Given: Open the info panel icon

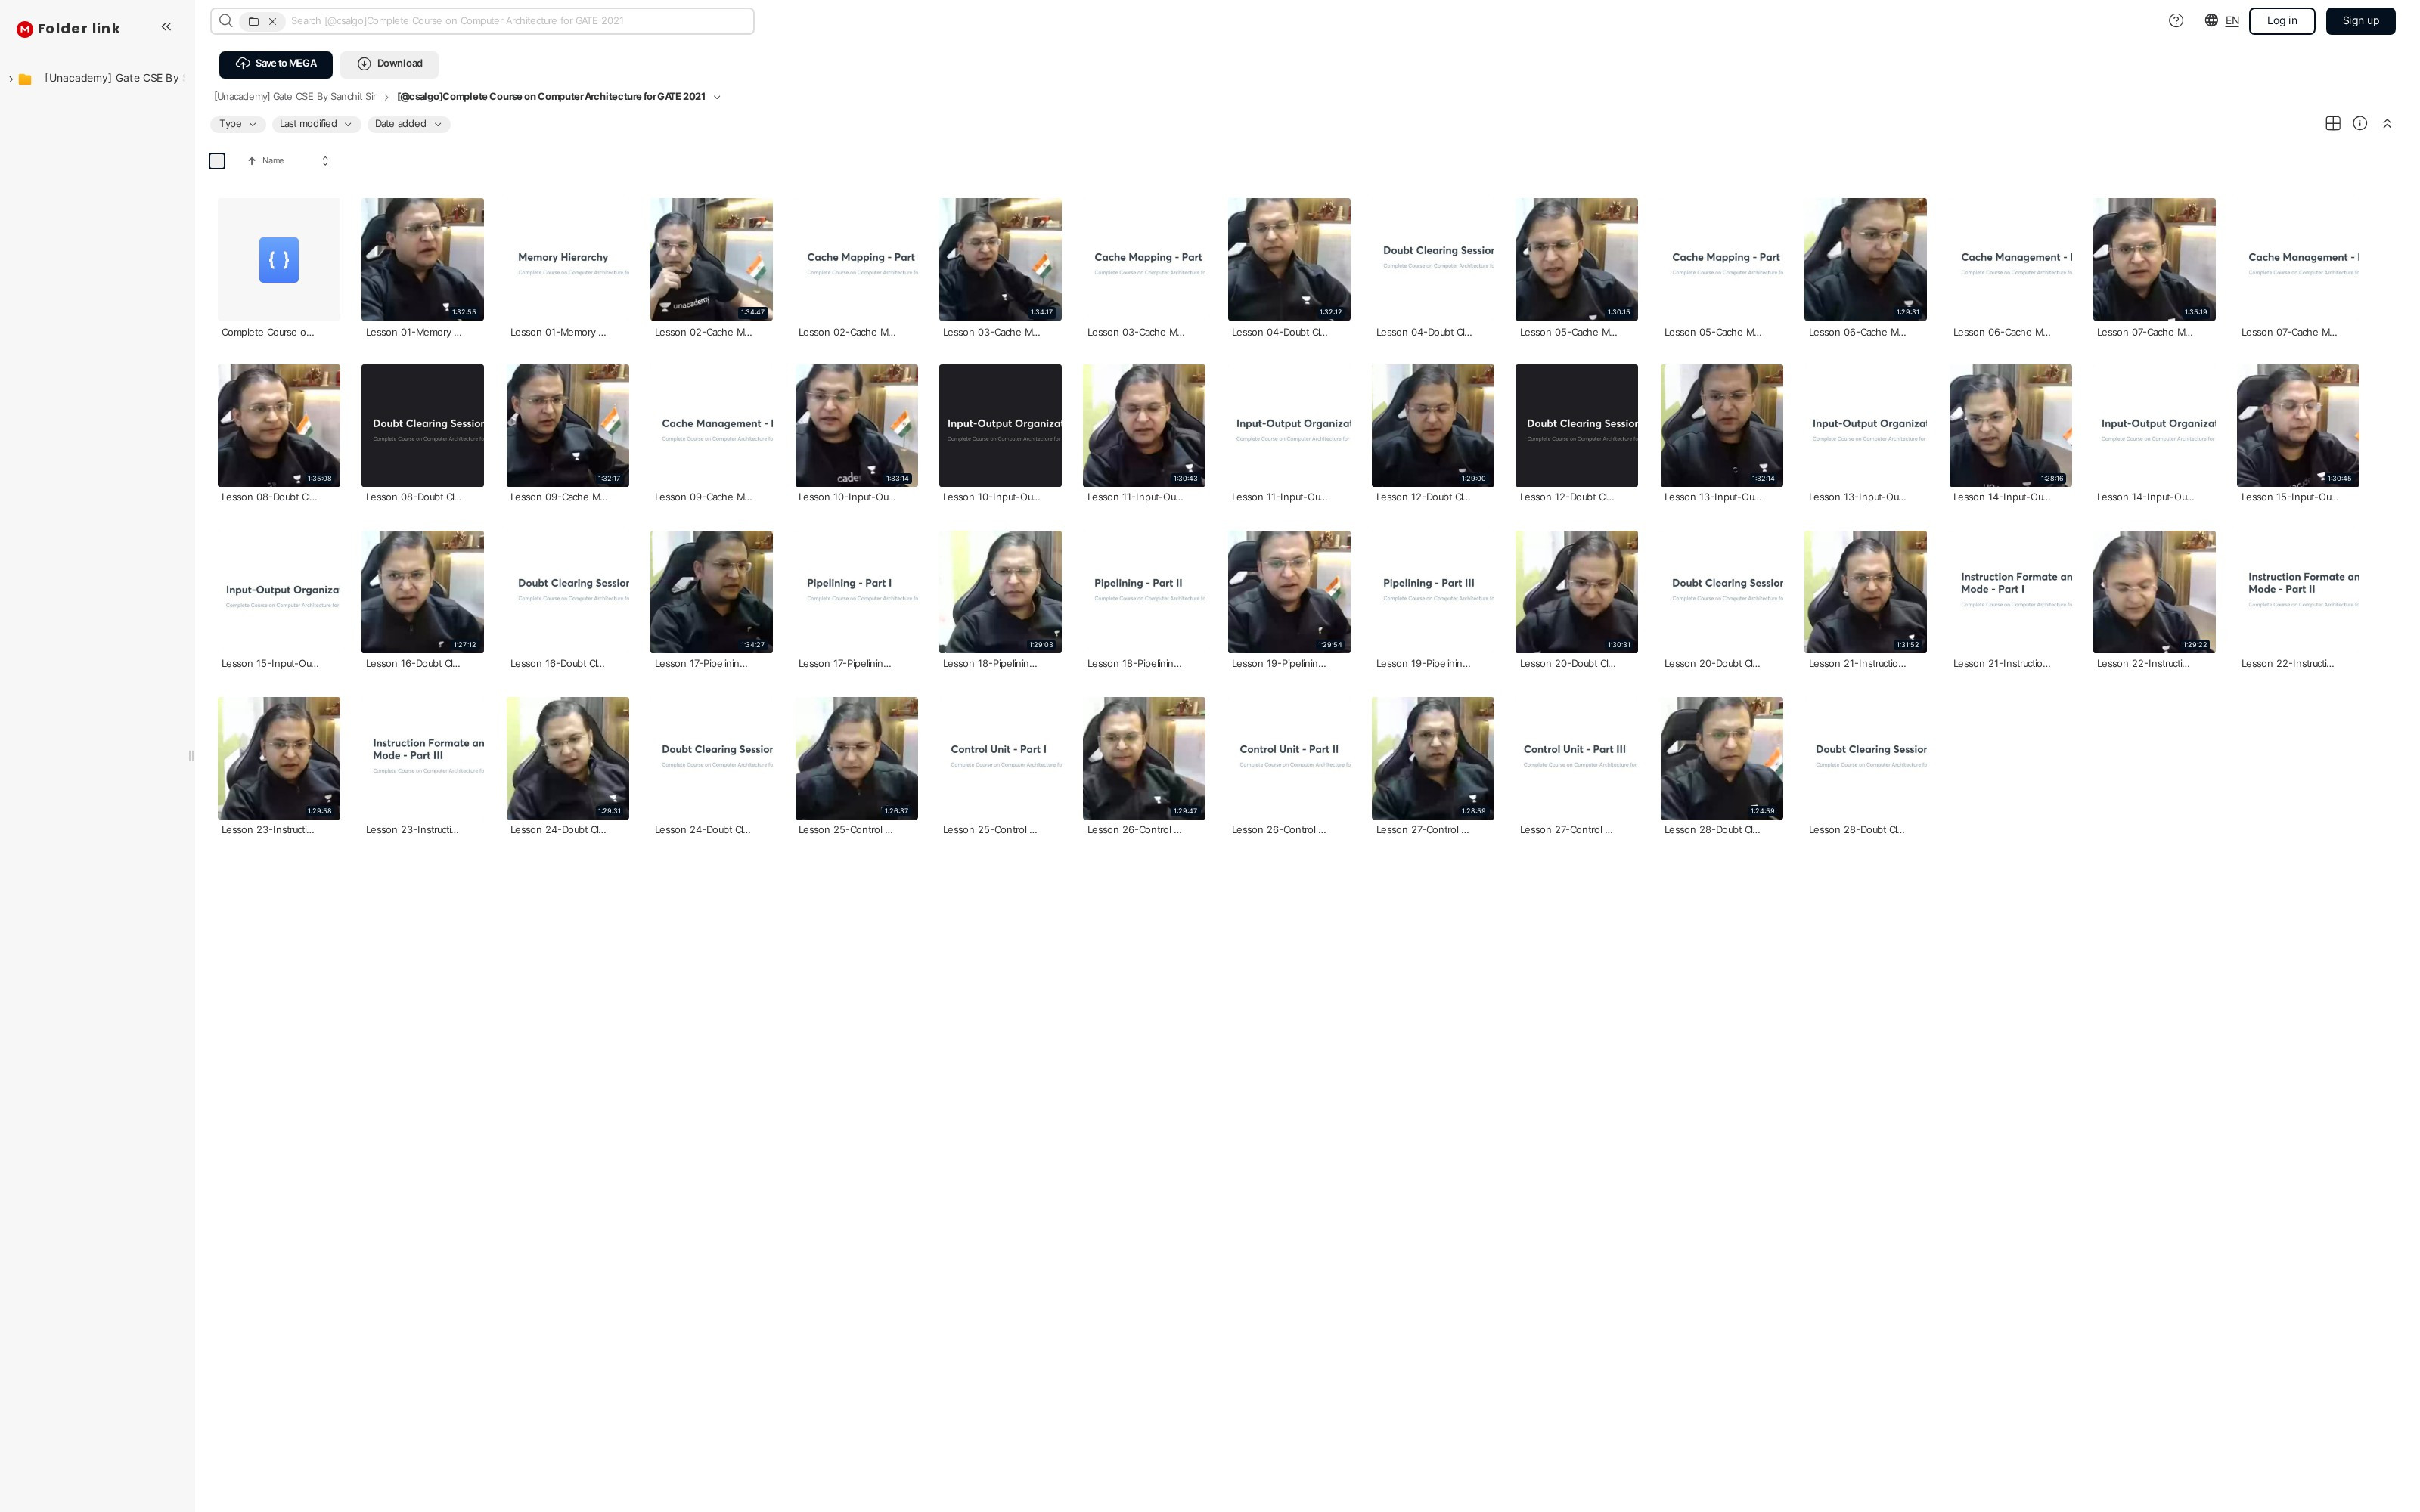Looking at the screenshot, I should pos(2359,124).
